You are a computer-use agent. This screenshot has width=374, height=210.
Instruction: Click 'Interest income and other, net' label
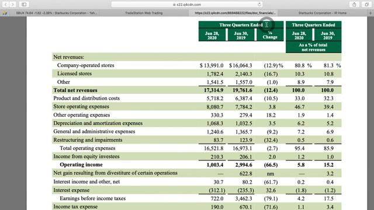pos(86,181)
